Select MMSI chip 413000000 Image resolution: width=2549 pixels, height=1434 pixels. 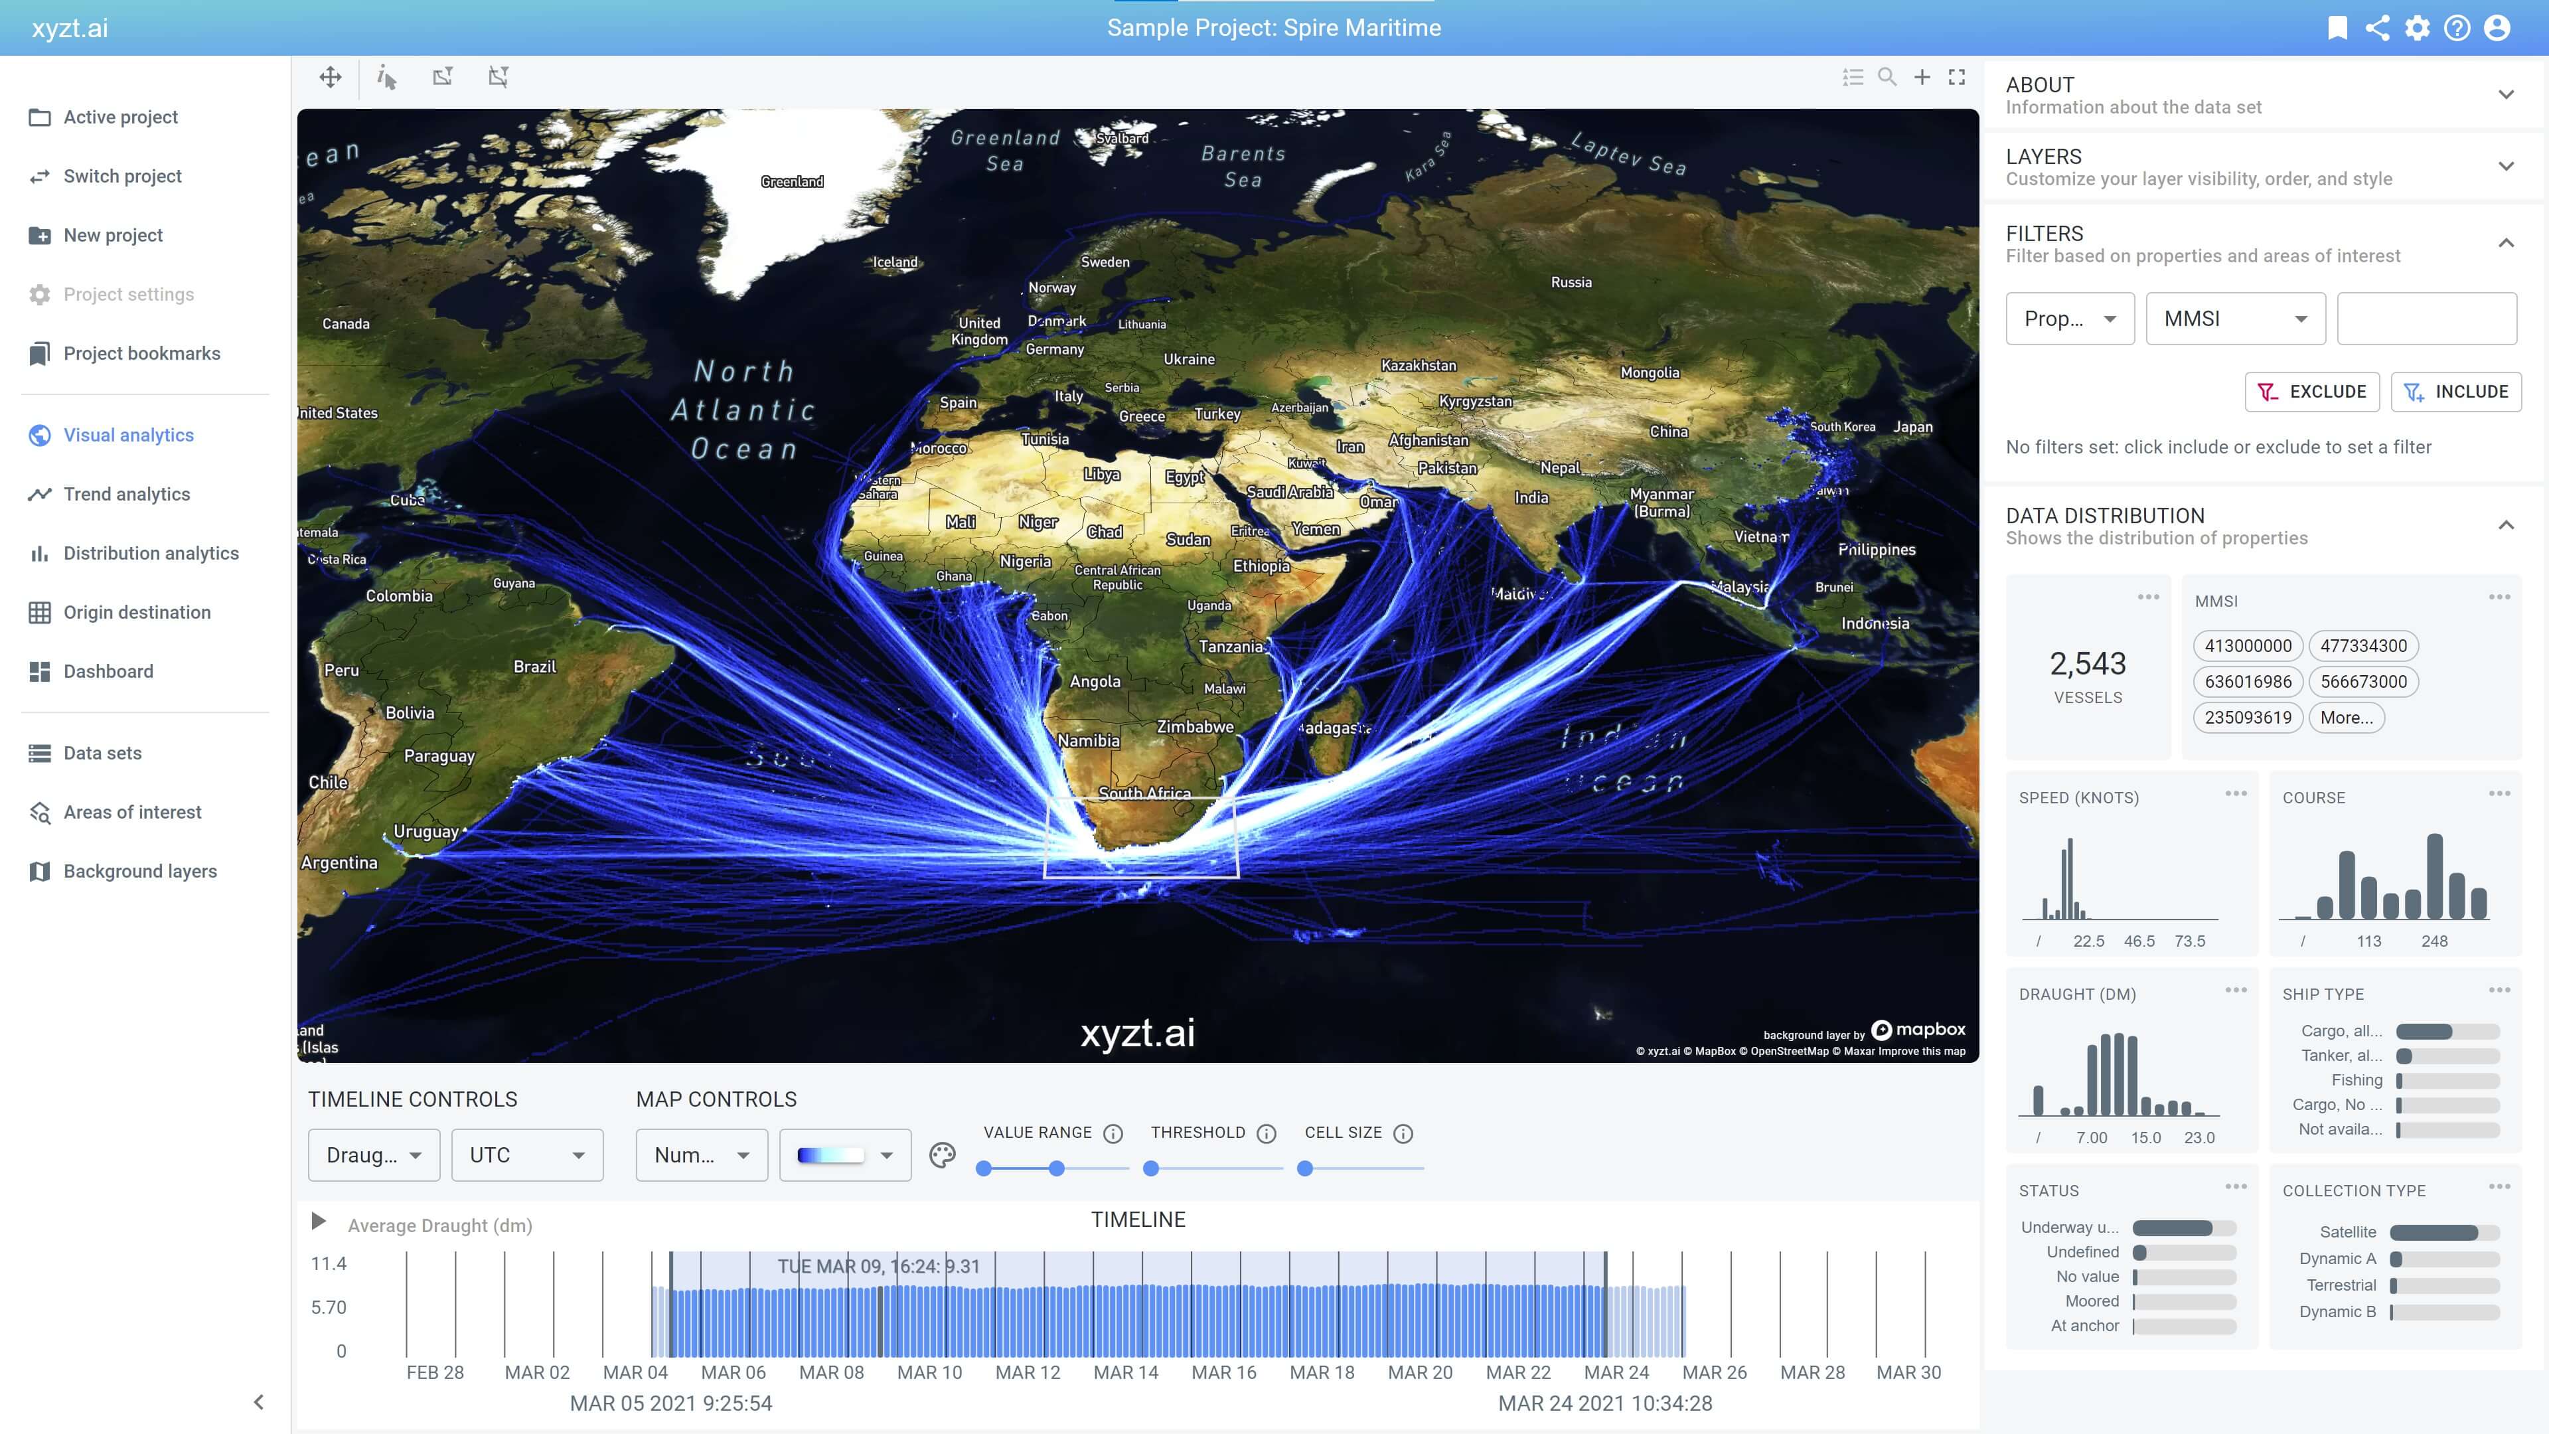[x=2247, y=646]
